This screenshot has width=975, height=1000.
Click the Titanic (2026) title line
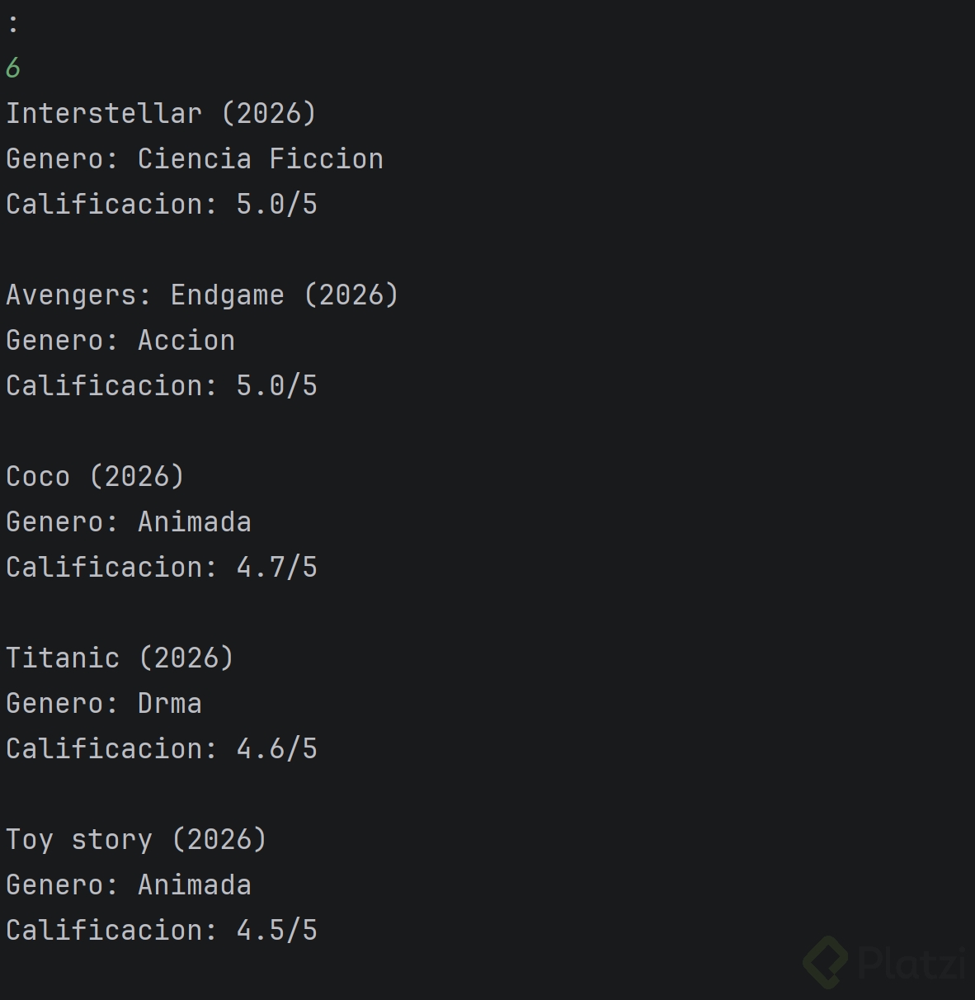tap(120, 658)
